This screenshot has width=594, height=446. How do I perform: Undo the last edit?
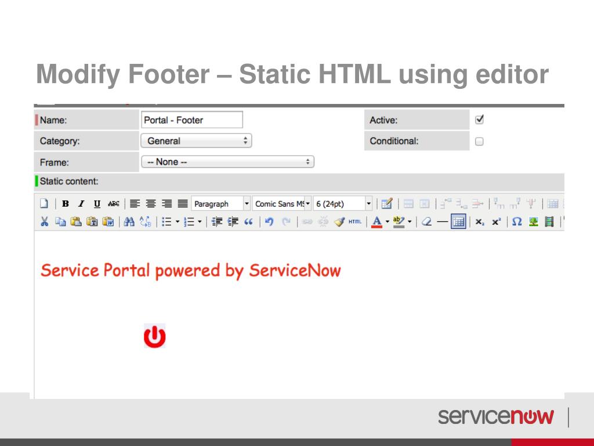[x=269, y=221]
